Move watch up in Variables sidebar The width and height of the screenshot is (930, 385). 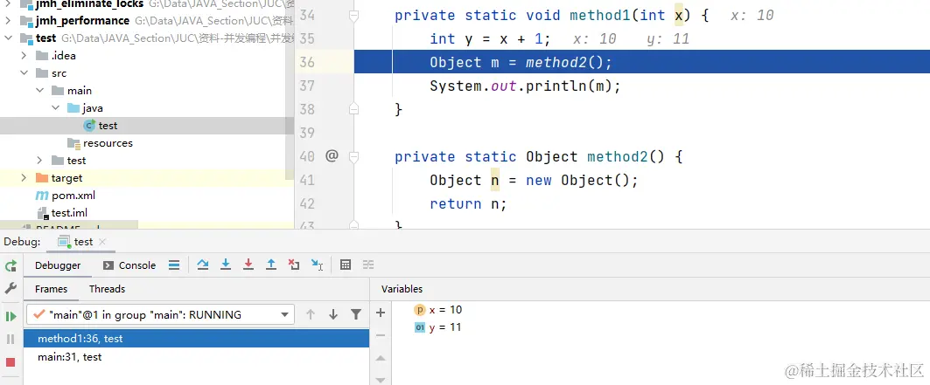tap(381, 359)
